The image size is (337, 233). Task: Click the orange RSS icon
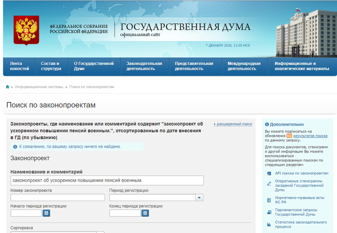(289, 136)
